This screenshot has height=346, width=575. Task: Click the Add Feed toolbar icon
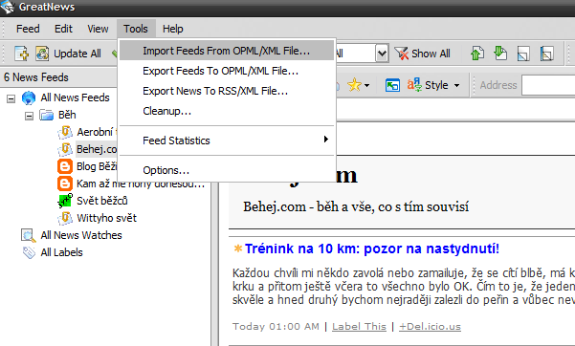[x=21, y=54]
